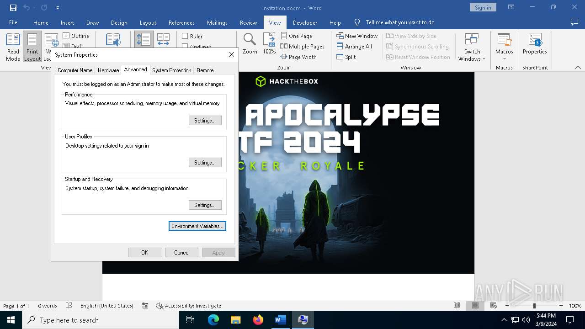The width and height of the screenshot is (585, 329).
Task: Switch to the Insert ribbon tab
Action: [x=67, y=22]
